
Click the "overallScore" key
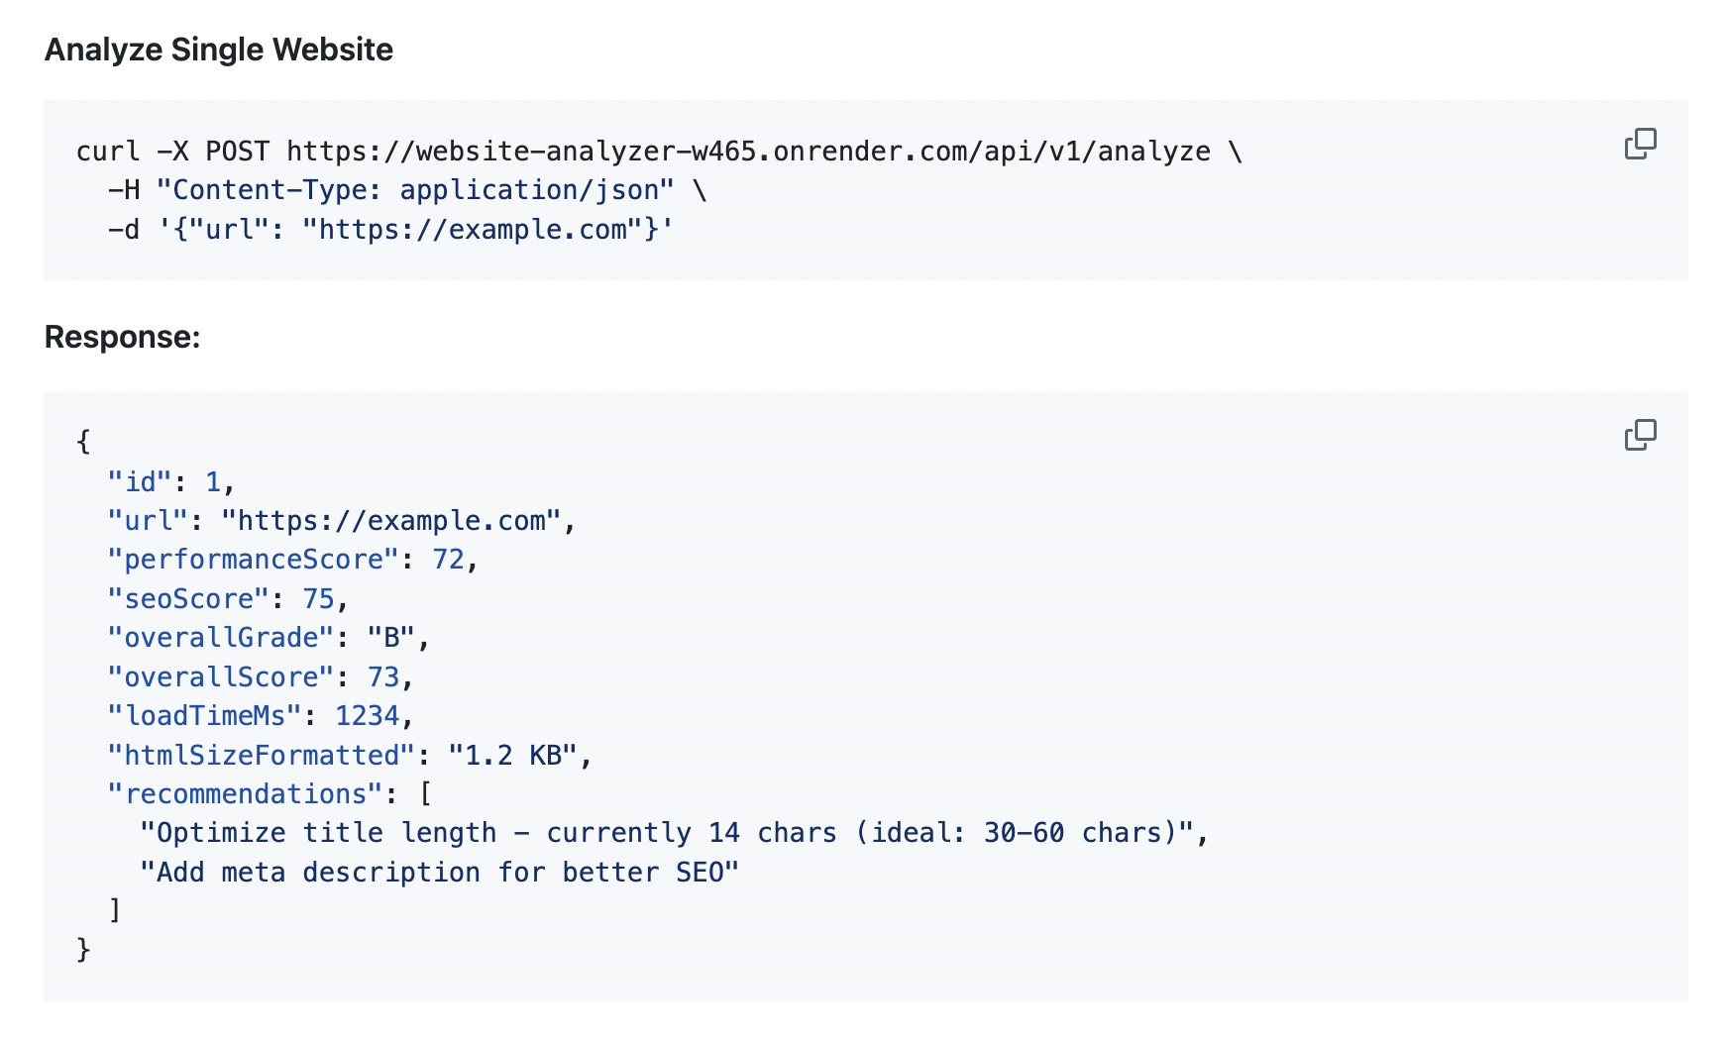pos(221,677)
